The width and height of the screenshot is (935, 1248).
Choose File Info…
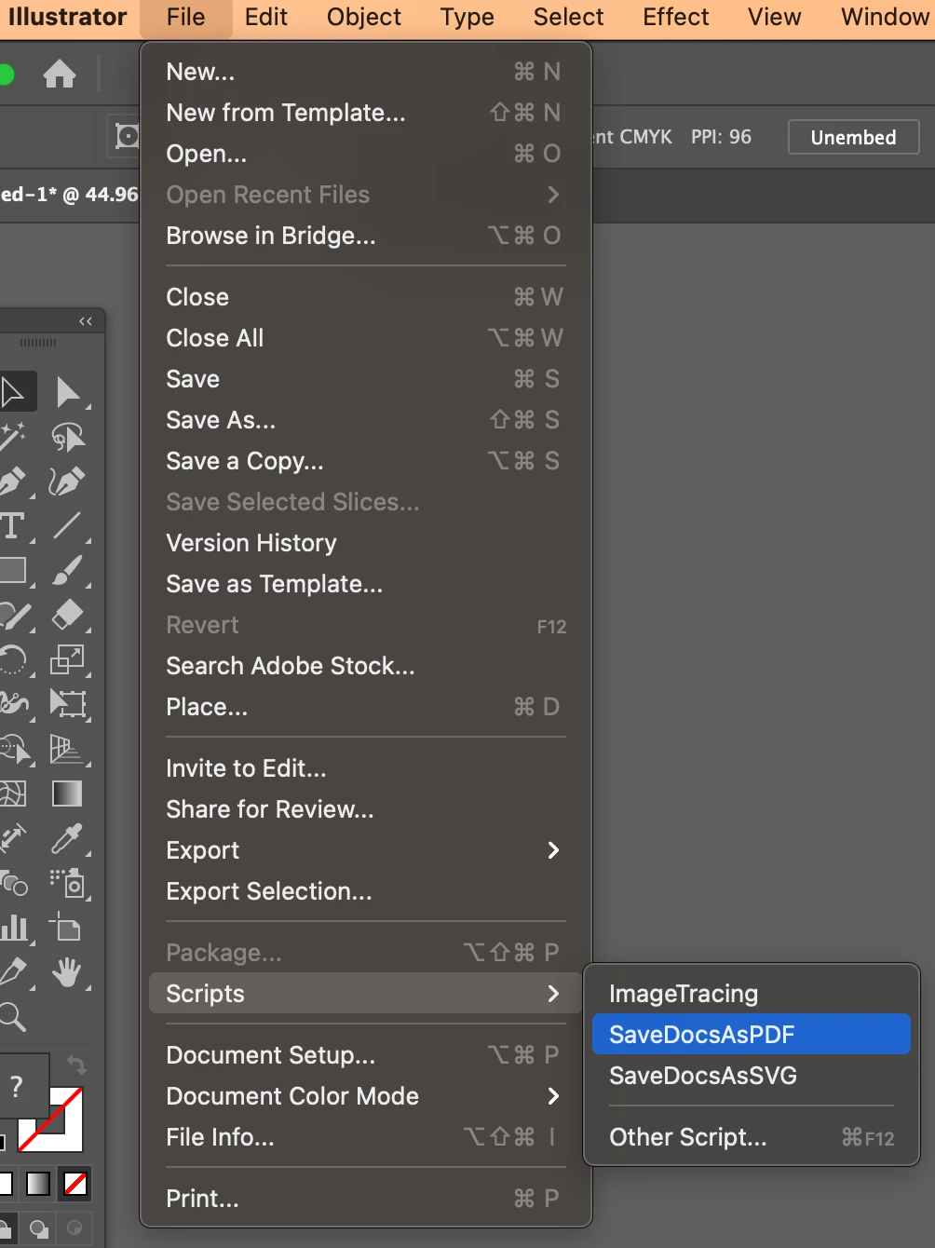point(366,1137)
